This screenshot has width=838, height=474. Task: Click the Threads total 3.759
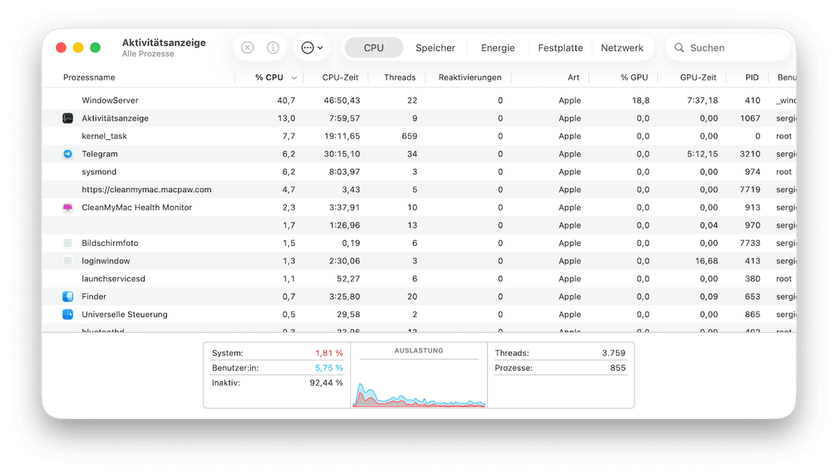click(x=613, y=353)
